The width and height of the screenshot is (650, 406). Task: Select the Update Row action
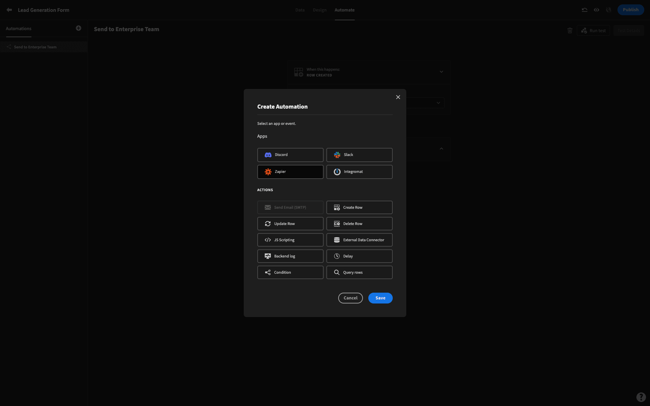point(290,224)
